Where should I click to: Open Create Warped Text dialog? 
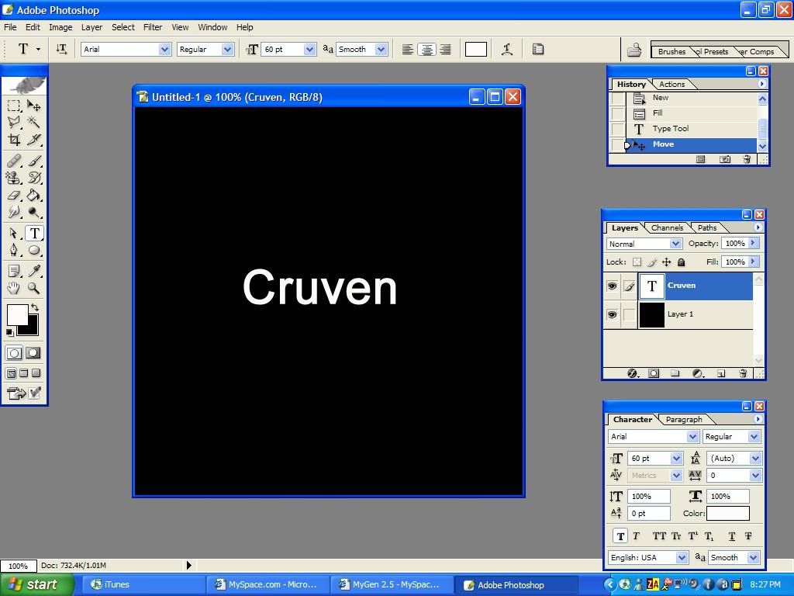(x=507, y=49)
